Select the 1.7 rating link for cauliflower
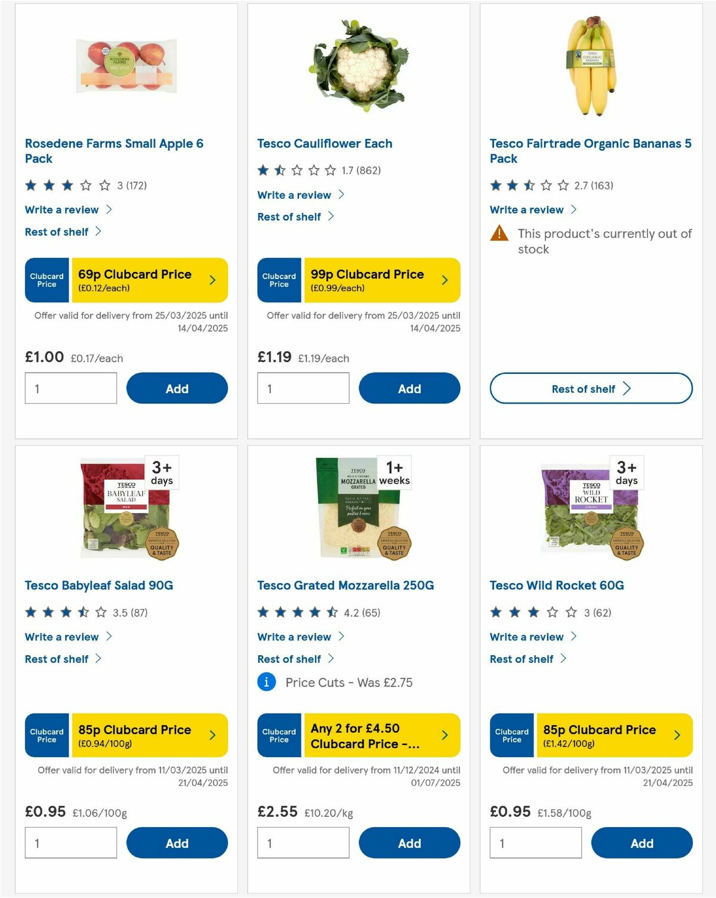This screenshot has width=716, height=898. coord(363,169)
